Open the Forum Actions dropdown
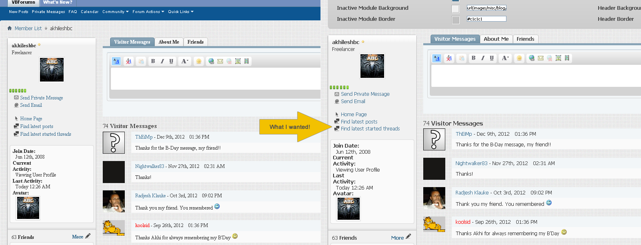This screenshot has height=245, width=641. [148, 12]
